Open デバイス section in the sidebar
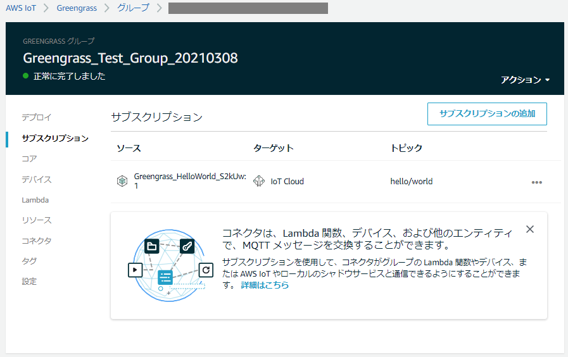The width and height of the screenshot is (568, 357). point(36,179)
